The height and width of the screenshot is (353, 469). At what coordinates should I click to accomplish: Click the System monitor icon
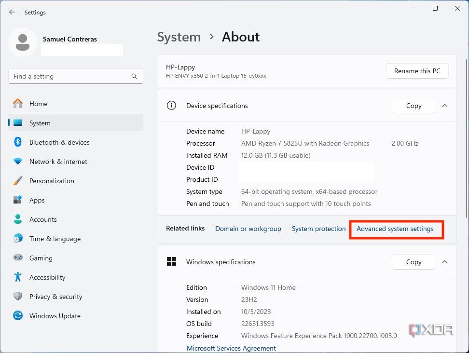[18, 123]
